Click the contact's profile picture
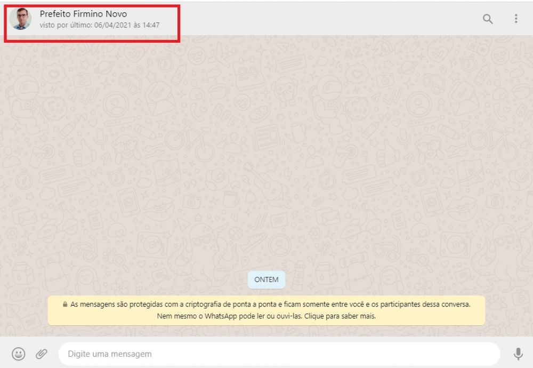533x368 pixels. tap(20, 19)
